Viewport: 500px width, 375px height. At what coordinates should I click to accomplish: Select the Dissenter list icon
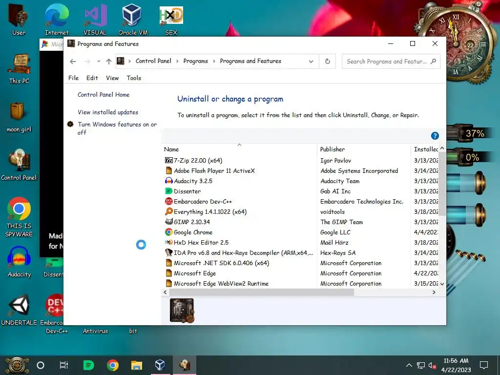click(168, 191)
